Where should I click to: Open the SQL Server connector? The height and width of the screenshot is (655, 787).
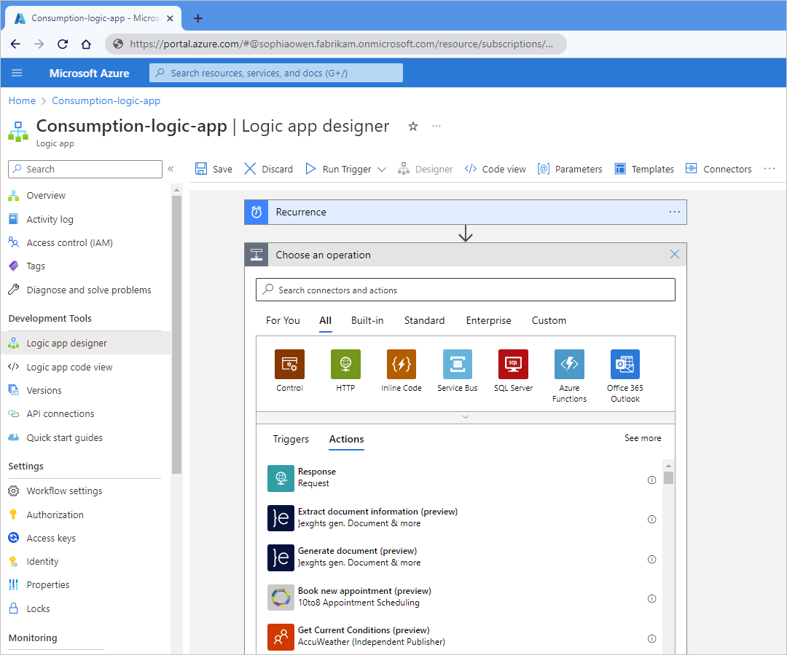click(513, 364)
